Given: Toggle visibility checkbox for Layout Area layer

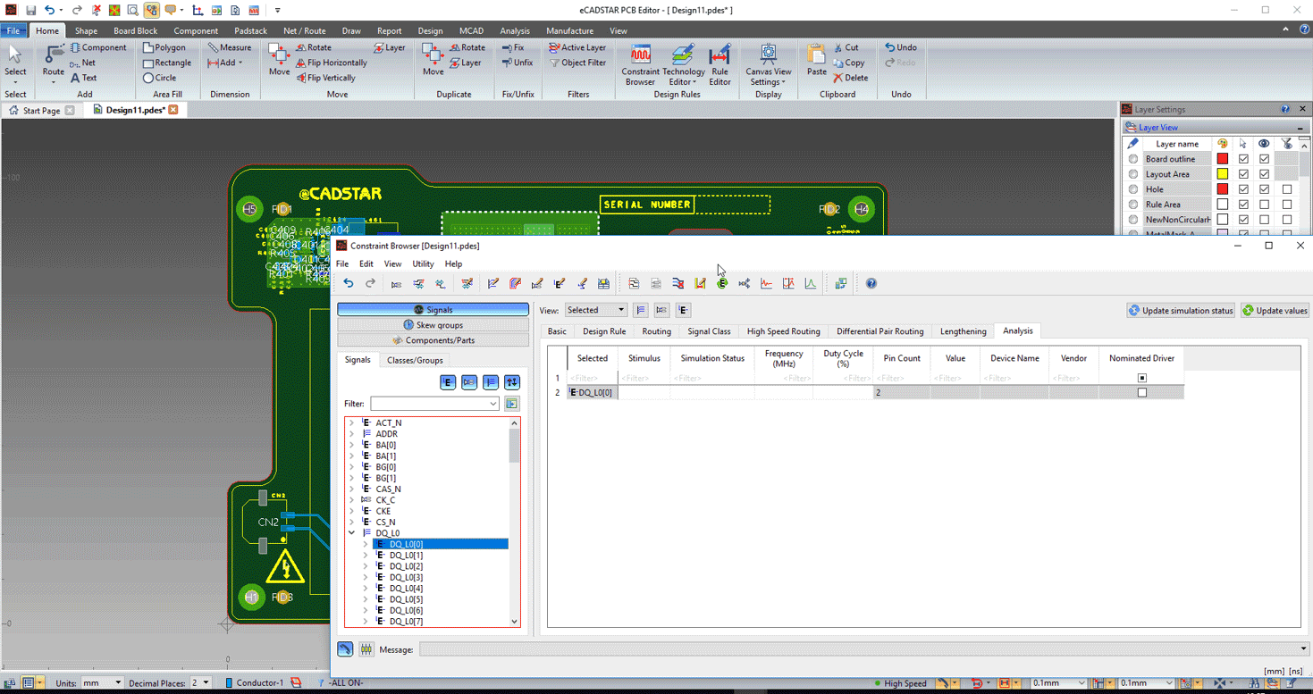Looking at the screenshot, I should (1265, 174).
